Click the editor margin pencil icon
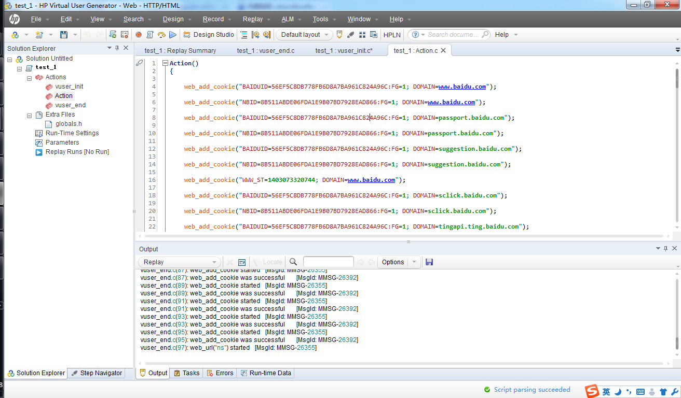This screenshot has height=398, width=681. [140, 63]
